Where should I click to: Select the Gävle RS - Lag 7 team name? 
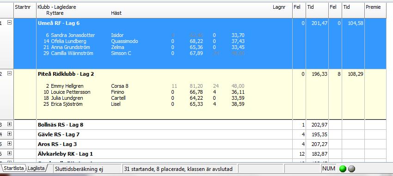58,134
